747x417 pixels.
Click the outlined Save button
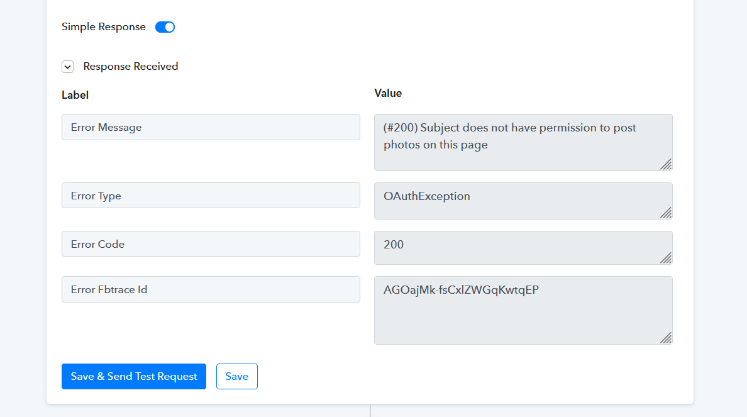(237, 377)
